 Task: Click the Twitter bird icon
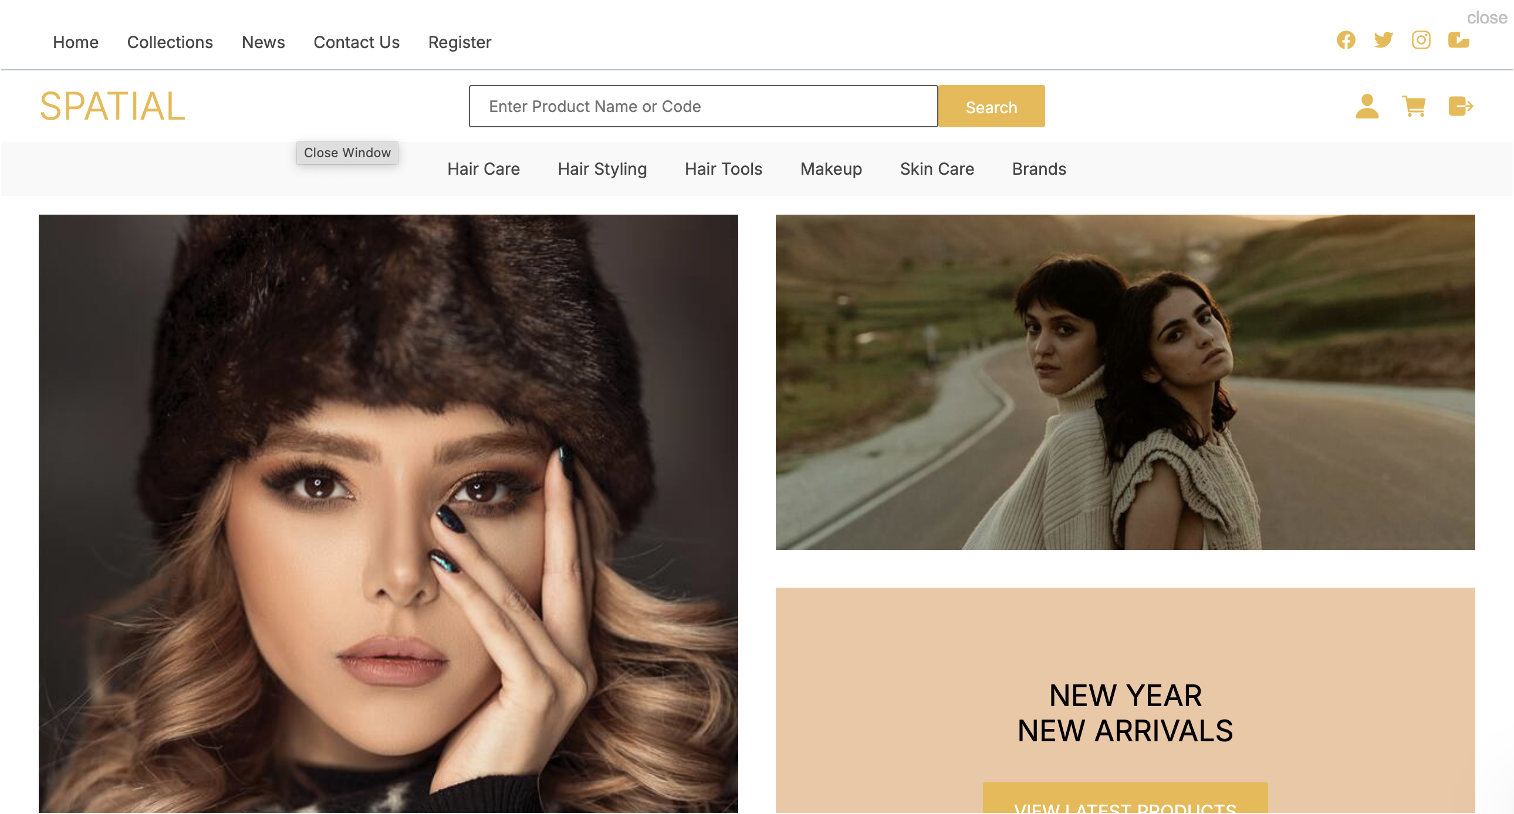pos(1383,40)
